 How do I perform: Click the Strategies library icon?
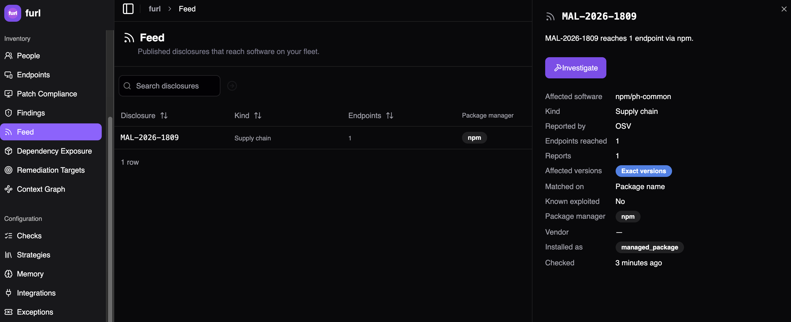(x=8, y=254)
